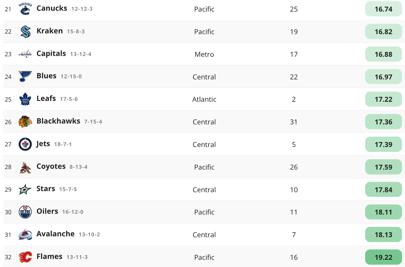Open the Toronto Maple Leafs logo
The height and width of the screenshot is (267, 405).
point(25,99)
